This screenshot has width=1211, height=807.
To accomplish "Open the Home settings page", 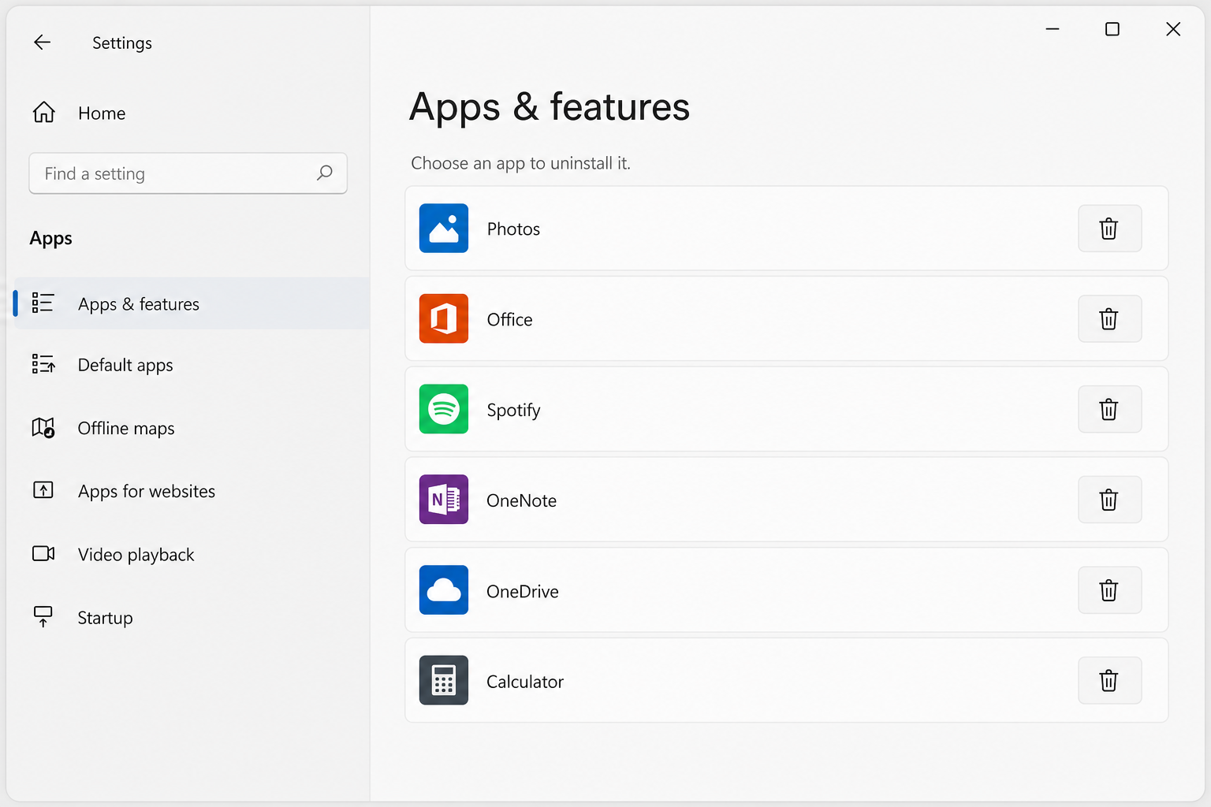I will click(x=102, y=113).
